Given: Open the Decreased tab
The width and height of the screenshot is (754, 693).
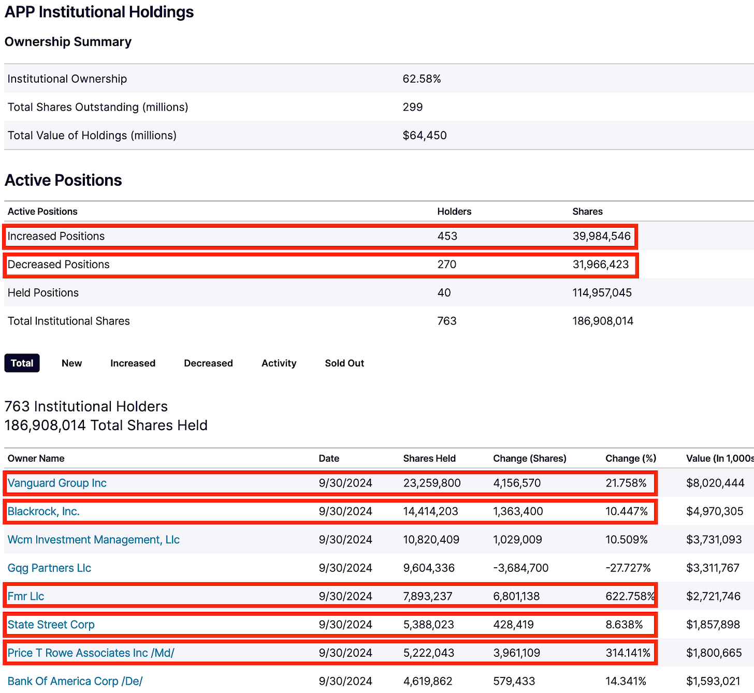Looking at the screenshot, I should click(208, 363).
